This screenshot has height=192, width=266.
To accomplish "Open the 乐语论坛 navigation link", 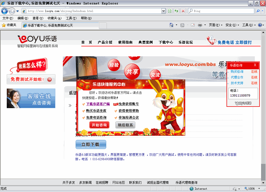I will pos(185,42).
